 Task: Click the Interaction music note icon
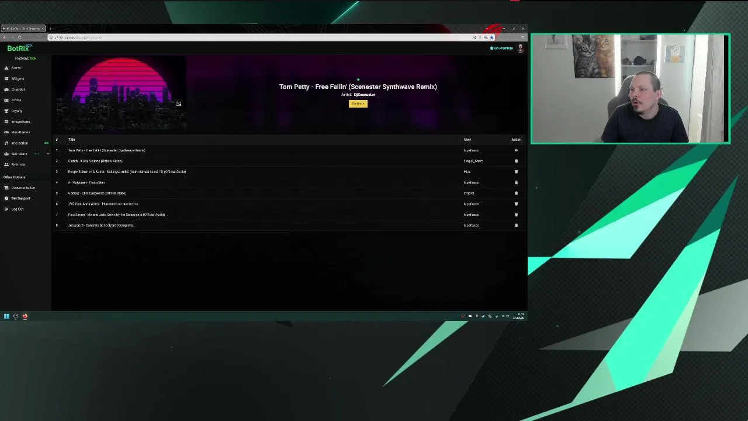[6, 143]
